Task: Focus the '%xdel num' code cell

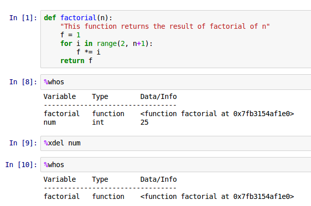Action: click(62, 143)
